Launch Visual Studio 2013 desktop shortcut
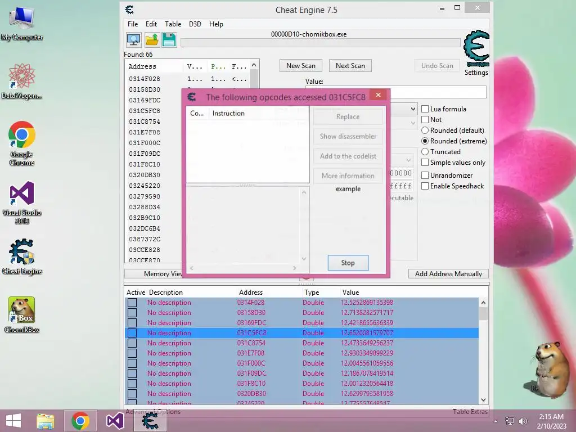This screenshot has width=576, height=432. (22, 202)
